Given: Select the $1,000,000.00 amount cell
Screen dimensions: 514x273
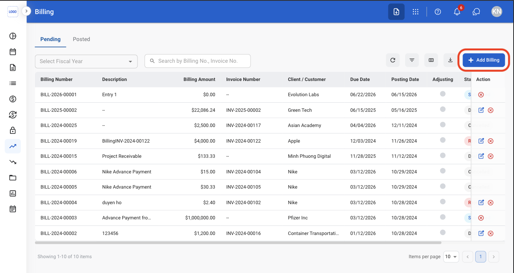Looking at the screenshot, I should pos(200,218).
